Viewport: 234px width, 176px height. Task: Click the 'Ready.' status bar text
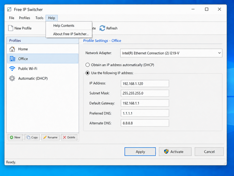tap(11, 162)
